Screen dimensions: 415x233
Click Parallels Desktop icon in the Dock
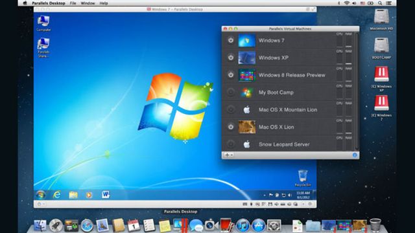pos(180,225)
